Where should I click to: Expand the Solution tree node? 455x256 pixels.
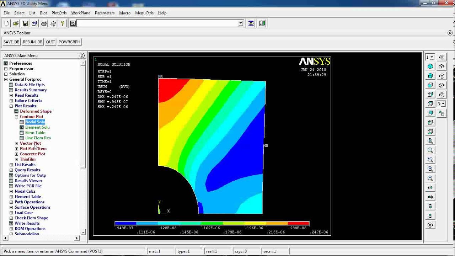click(6, 74)
